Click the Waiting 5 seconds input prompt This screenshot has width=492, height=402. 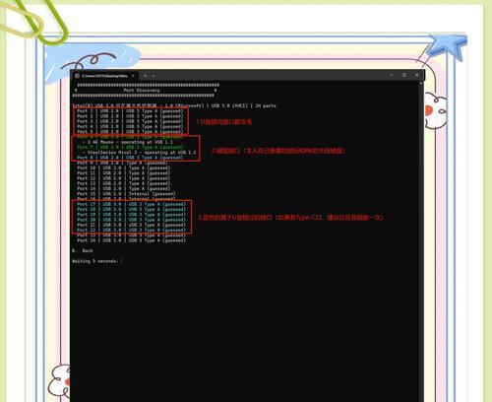tap(97, 261)
